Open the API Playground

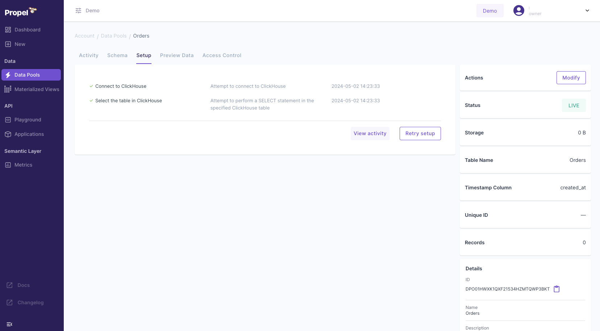[x=8, y=120]
